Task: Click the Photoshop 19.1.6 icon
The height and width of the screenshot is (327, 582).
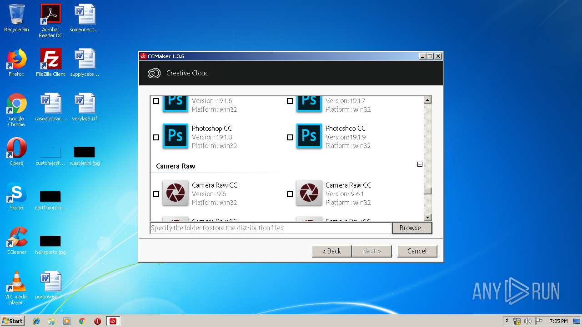Action: pos(176,104)
